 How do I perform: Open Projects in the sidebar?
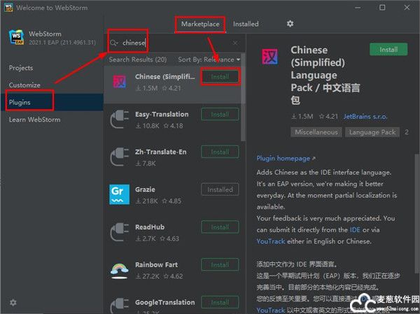21,68
